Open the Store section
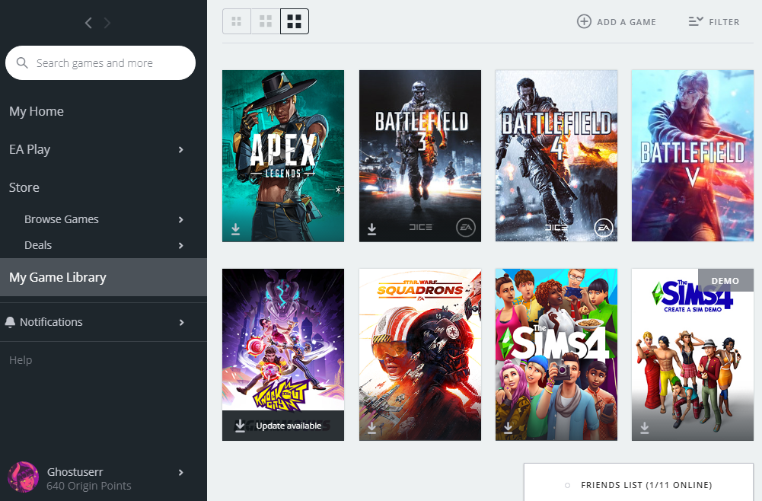 [x=24, y=187]
